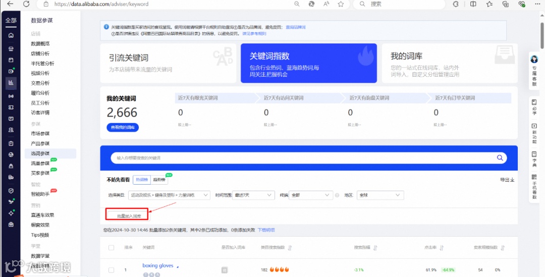Switch to 趋势榜 tab

pyautogui.click(x=159, y=180)
